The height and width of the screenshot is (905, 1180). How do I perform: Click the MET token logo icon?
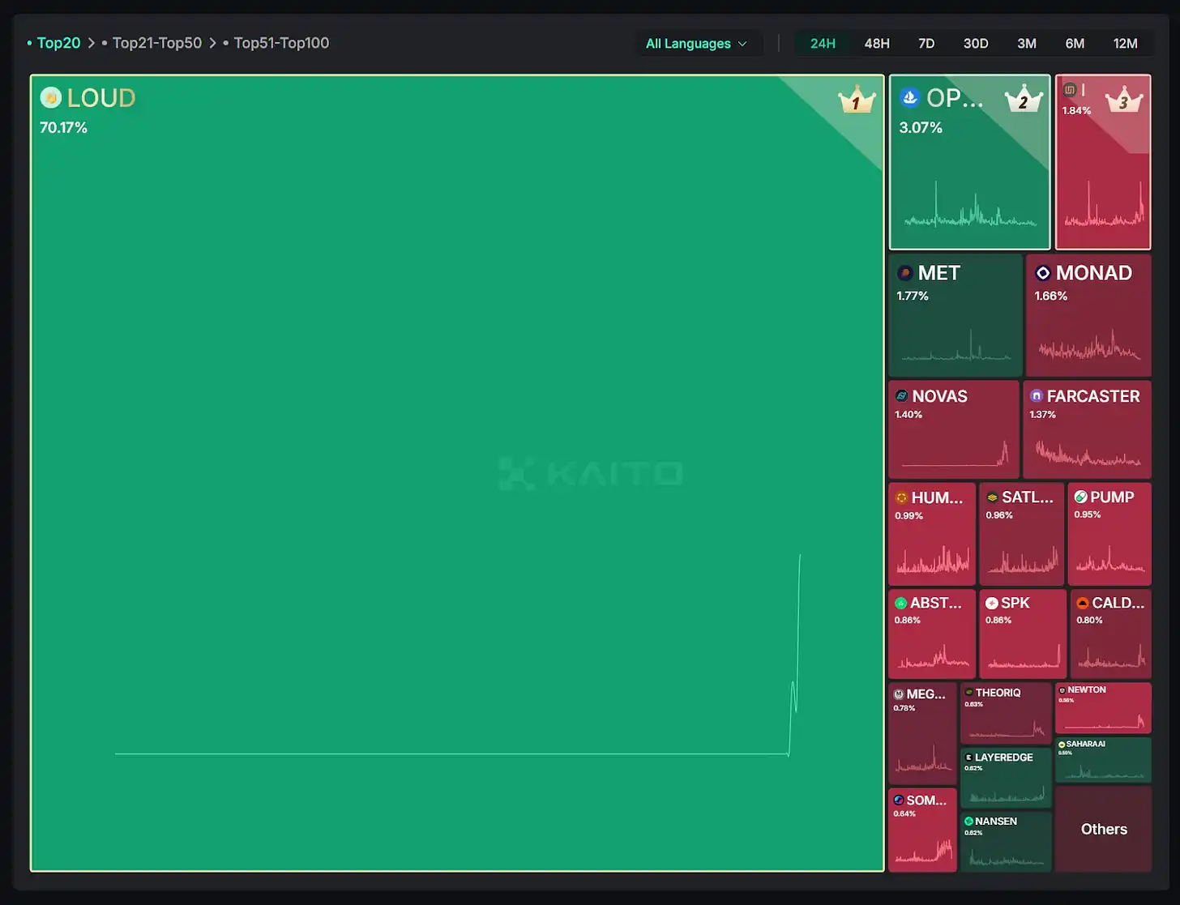click(x=905, y=273)
